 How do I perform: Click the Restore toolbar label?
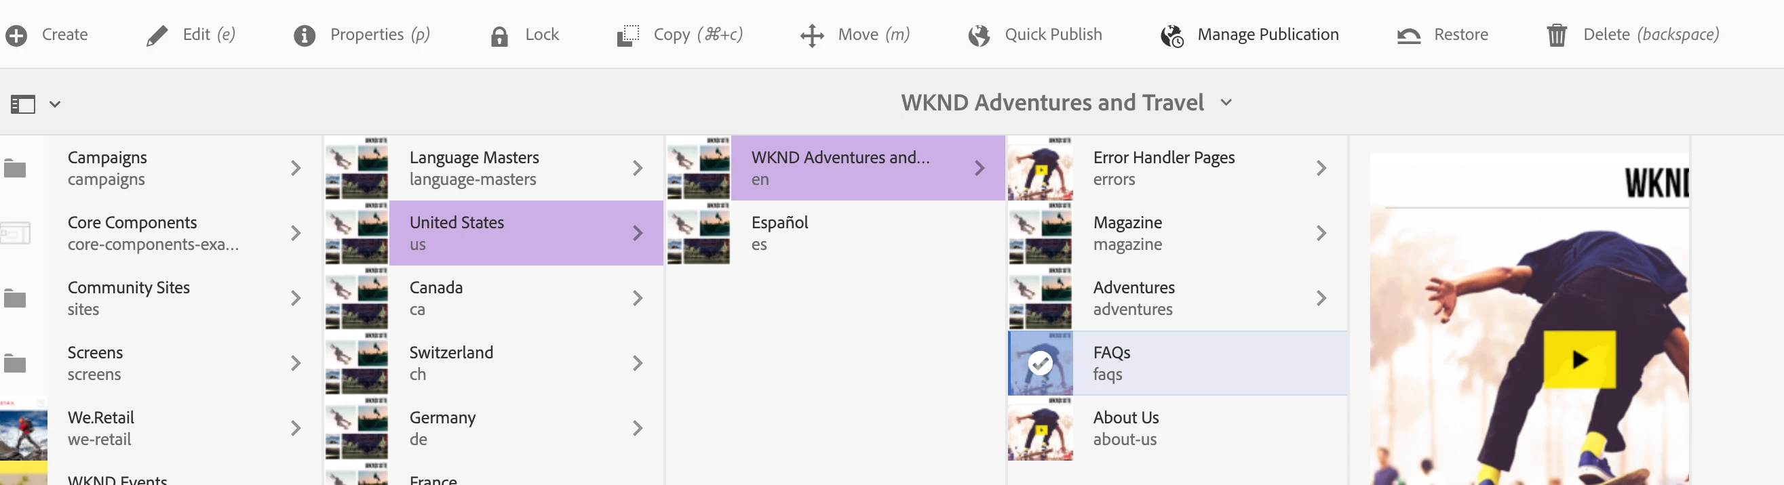tap(1461, 35)
